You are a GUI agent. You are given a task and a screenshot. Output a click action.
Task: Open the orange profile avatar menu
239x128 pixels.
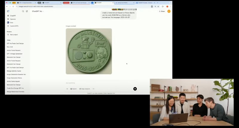[x=169, y=11]
